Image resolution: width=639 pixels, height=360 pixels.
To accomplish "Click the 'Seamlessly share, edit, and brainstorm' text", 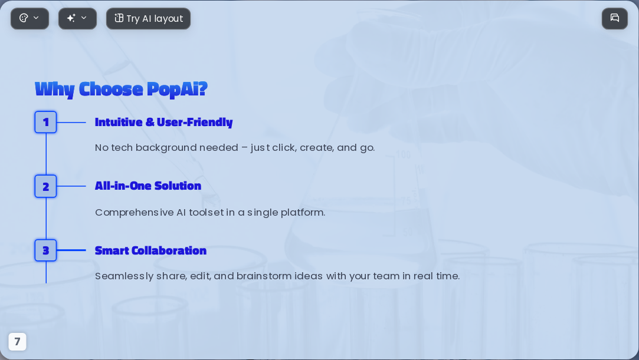I will pos(277,276).
